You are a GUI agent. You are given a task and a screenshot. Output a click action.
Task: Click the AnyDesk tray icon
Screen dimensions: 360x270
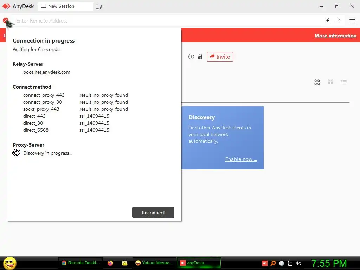(265, 263)
